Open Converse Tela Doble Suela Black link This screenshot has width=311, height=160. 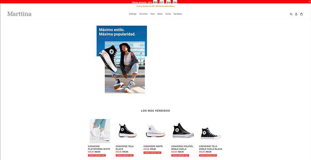click(x=211, y=148)
